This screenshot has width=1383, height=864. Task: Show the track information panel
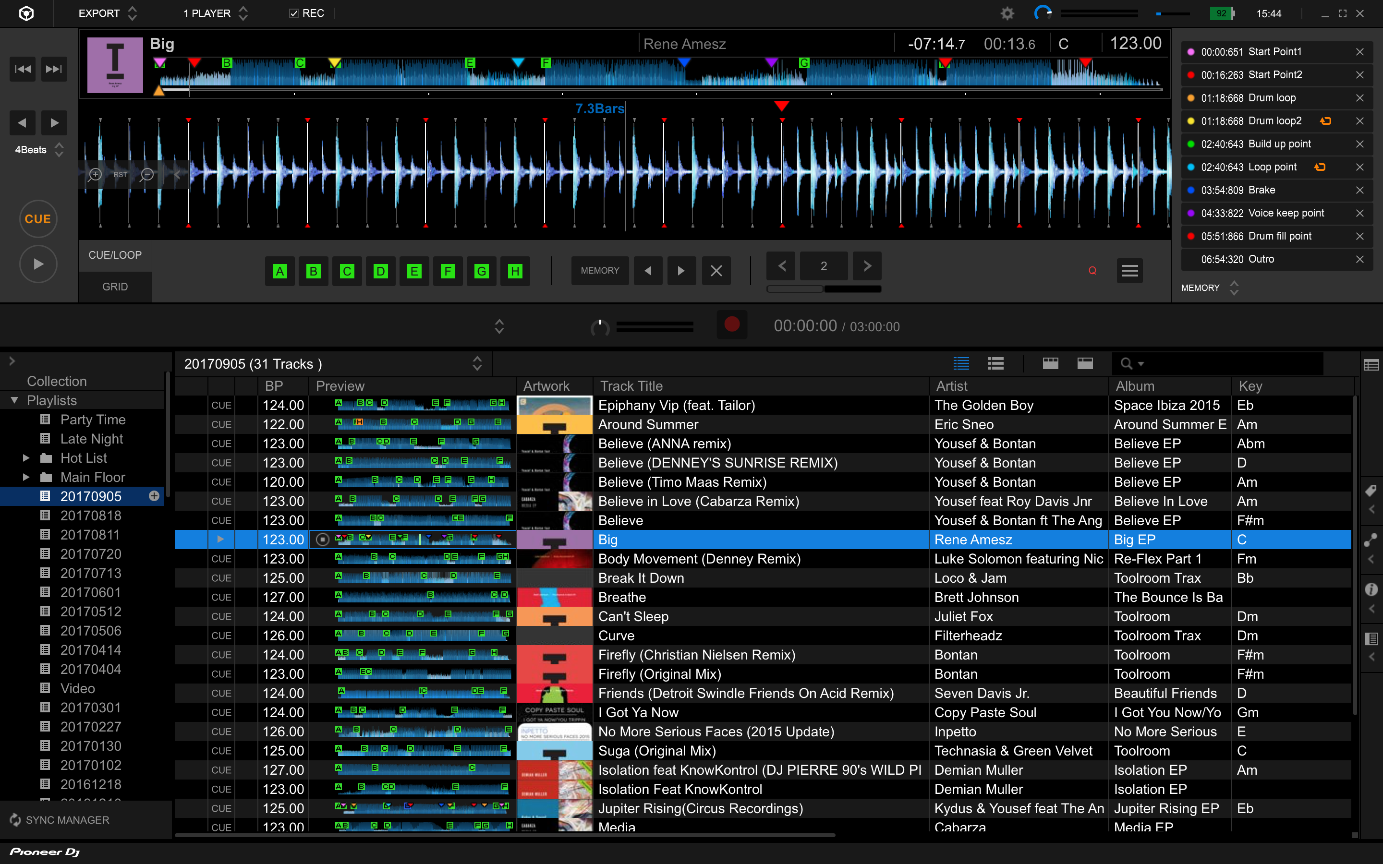coord(1371,590)
